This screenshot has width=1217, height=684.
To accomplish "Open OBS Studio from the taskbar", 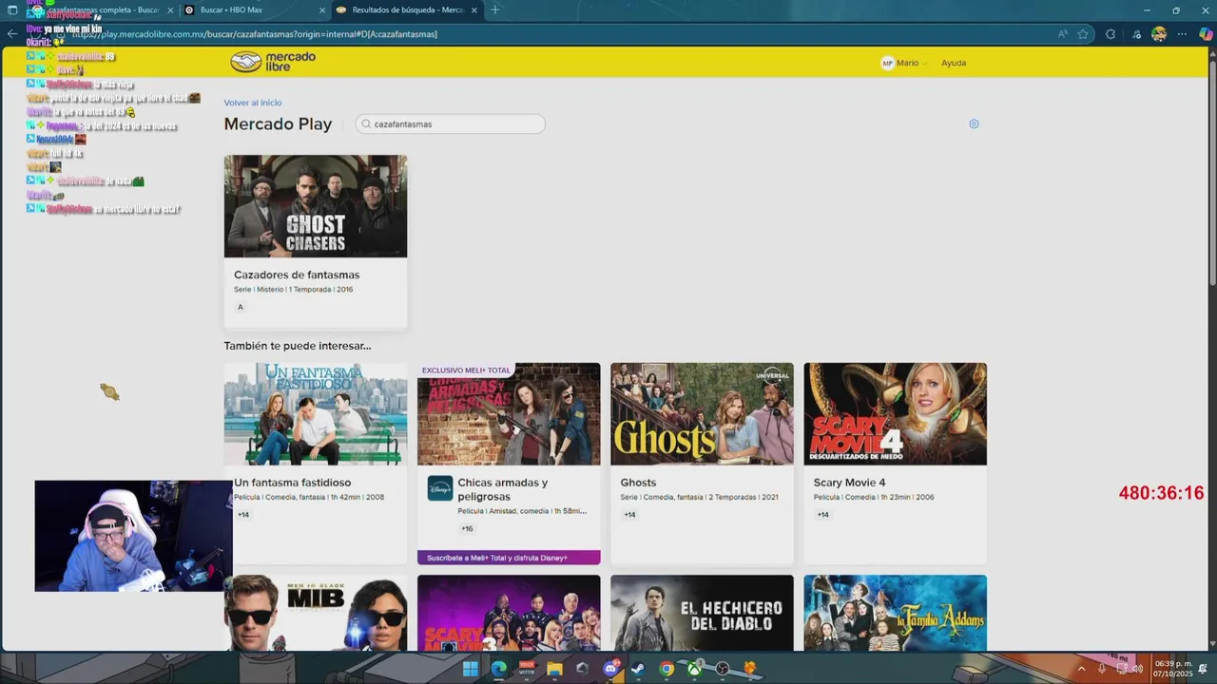I will pos(723,669).
